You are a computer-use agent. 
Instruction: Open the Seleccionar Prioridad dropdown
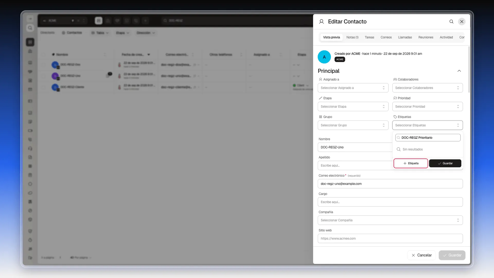(427, 107)
